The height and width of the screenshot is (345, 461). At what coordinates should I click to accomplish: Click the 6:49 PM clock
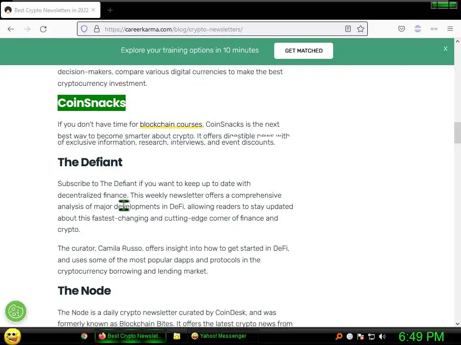(421, 337)
